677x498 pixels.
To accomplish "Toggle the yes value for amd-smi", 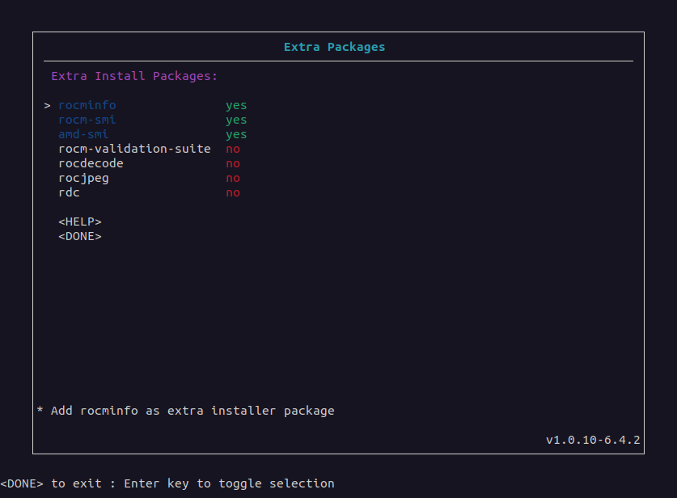I will pos(236,135).
